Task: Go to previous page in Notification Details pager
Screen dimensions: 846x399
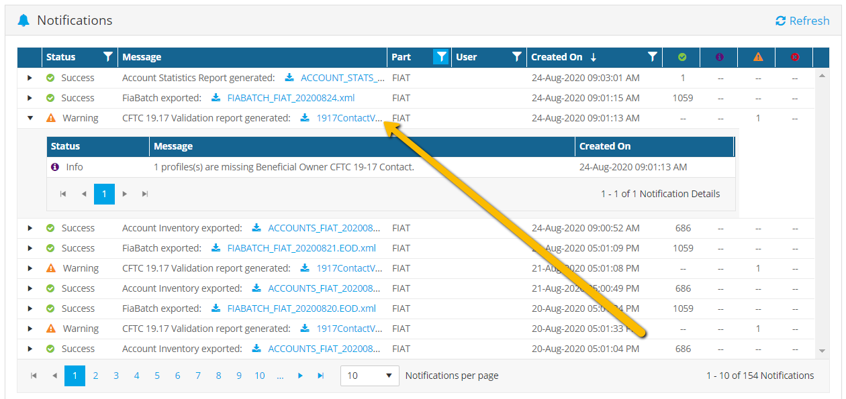Action: (x=84, y=194)
